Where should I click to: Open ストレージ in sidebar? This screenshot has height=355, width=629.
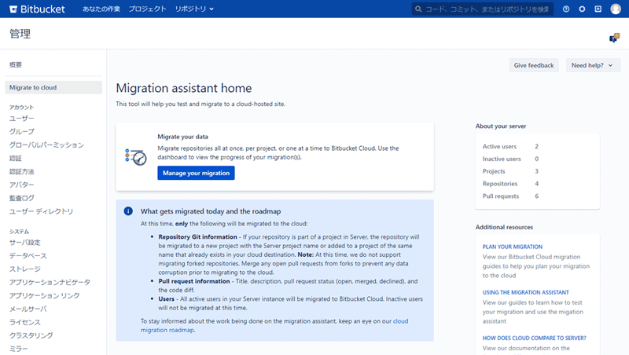25,269
